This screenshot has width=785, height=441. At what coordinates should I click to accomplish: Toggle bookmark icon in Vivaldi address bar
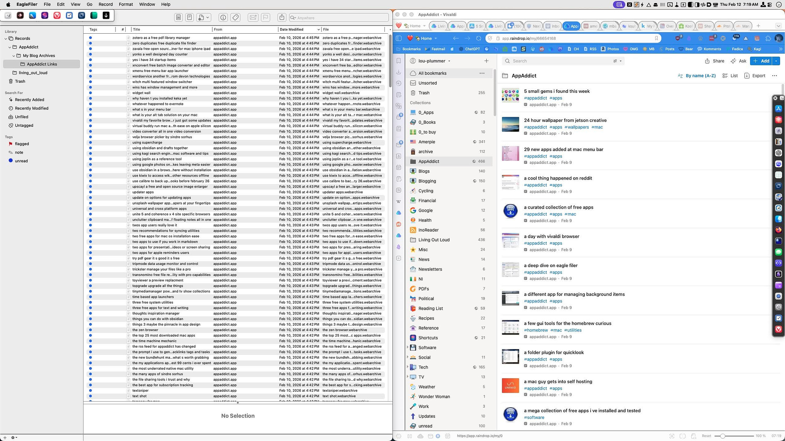pos(656,38)
